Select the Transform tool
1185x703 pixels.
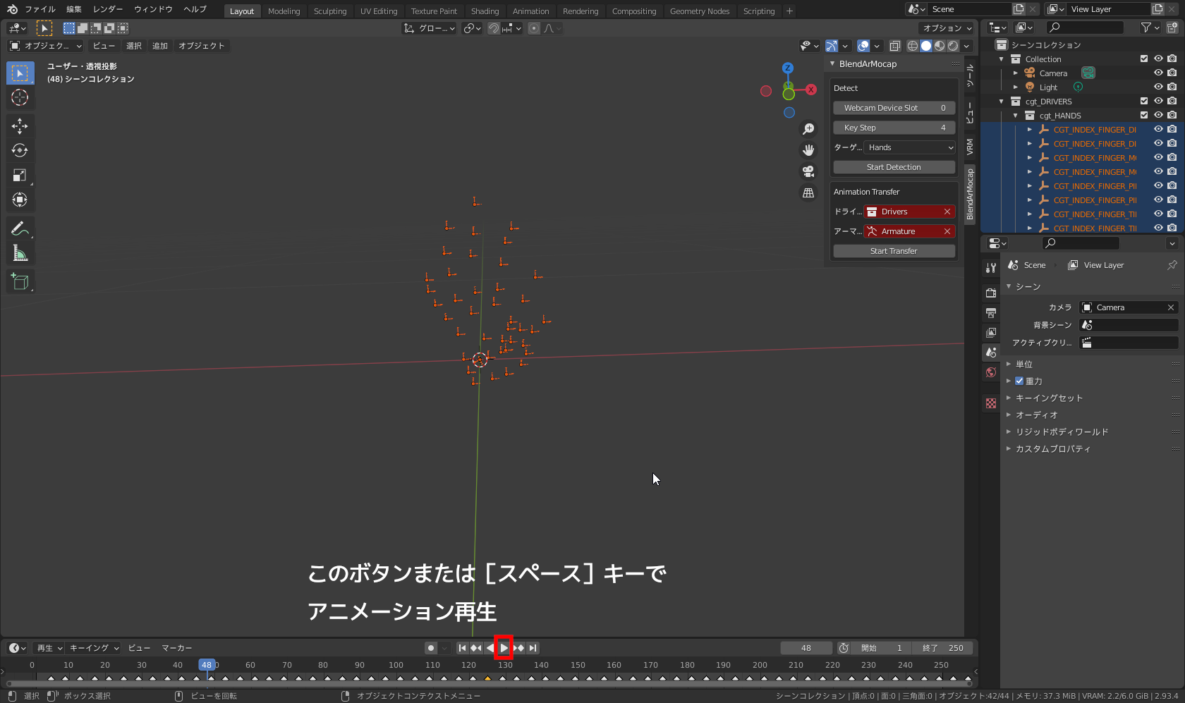(x=20, y=200)
